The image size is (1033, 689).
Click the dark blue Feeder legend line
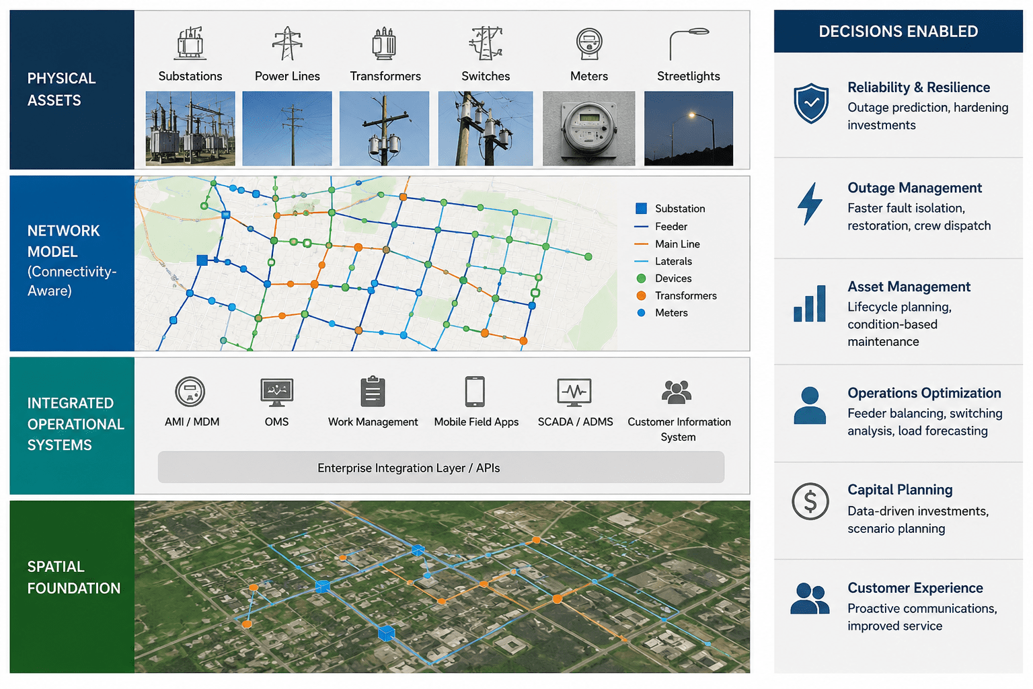click(642, 227)
